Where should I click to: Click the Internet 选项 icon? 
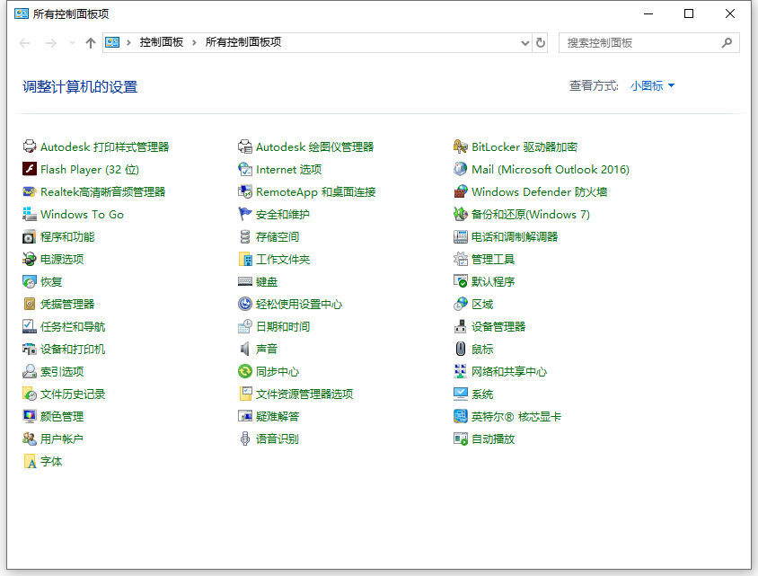[x=245, y=169]
